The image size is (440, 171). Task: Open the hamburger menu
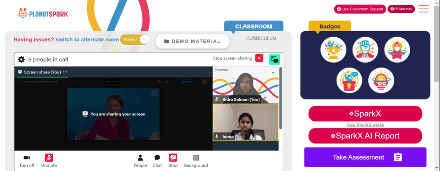[x=424, y=9]
